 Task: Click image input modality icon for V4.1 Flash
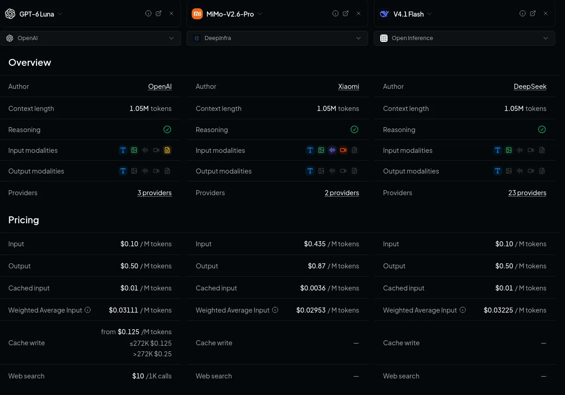pos(509,150)
